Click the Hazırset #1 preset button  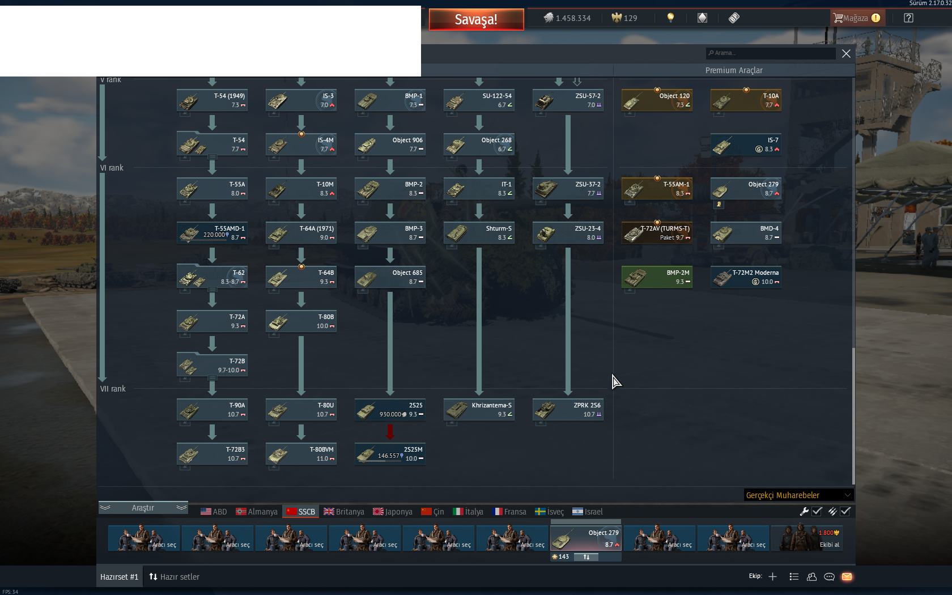tap(119, 577)
